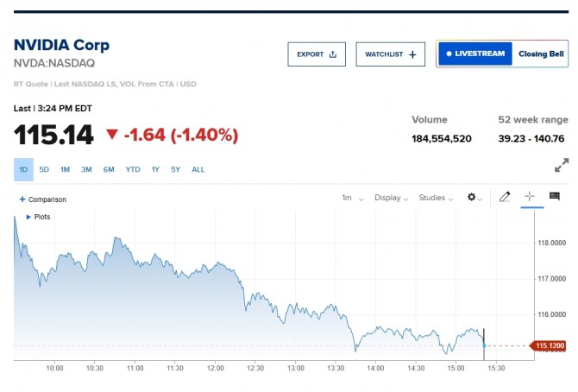
Task: Click the Export button
Action: tap(316, 54)
